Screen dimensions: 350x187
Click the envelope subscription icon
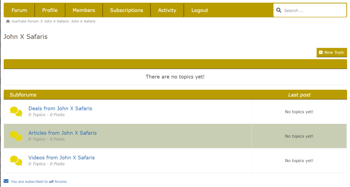(6, 181)
